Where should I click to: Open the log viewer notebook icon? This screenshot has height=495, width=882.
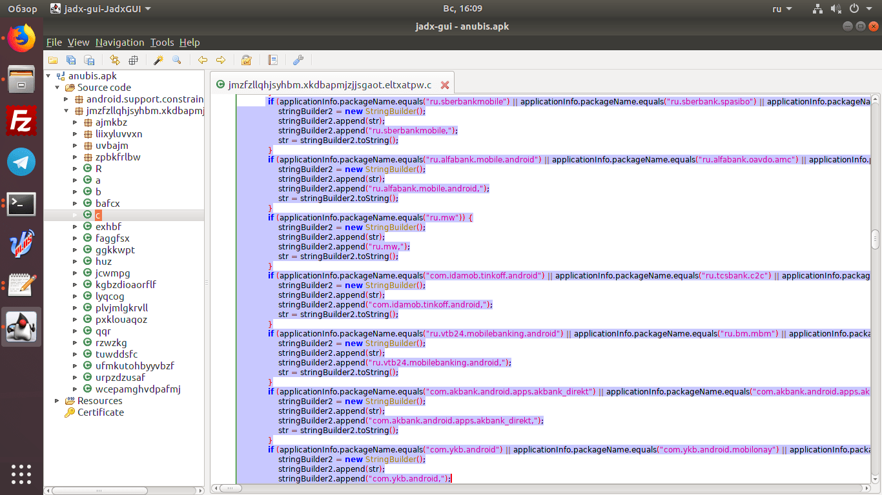tap(272, 60)
